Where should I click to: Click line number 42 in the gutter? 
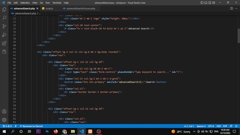(x=14, y=52)
